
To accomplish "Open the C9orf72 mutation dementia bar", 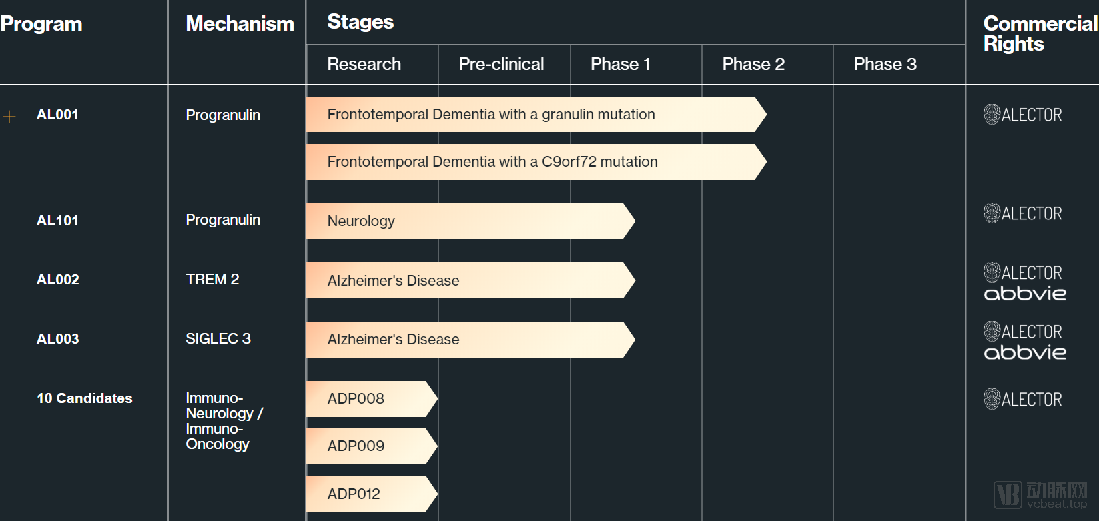I will (536, 162).
